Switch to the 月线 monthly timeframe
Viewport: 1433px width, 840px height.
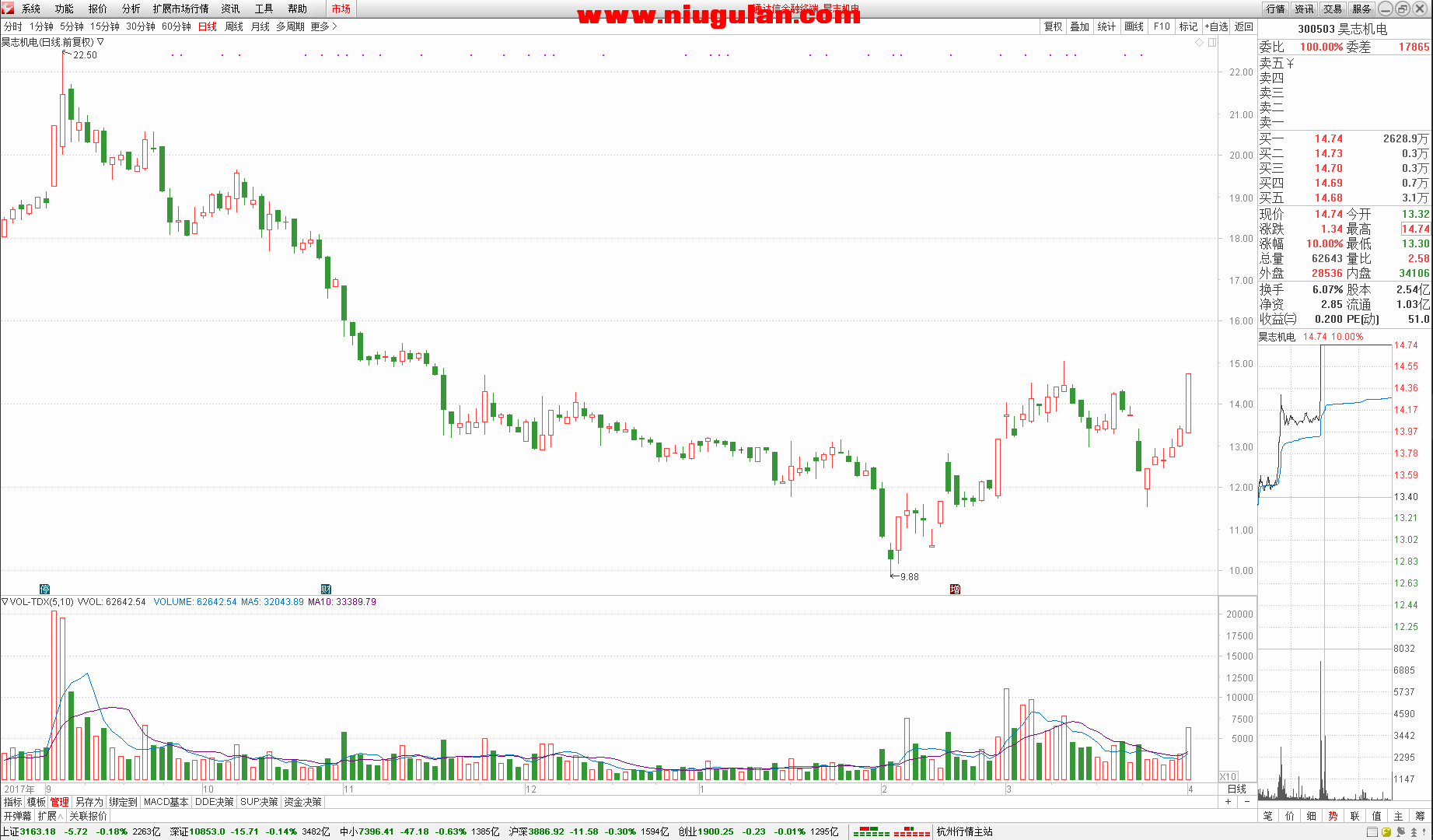pyautogui.click(x=260, y=26)
